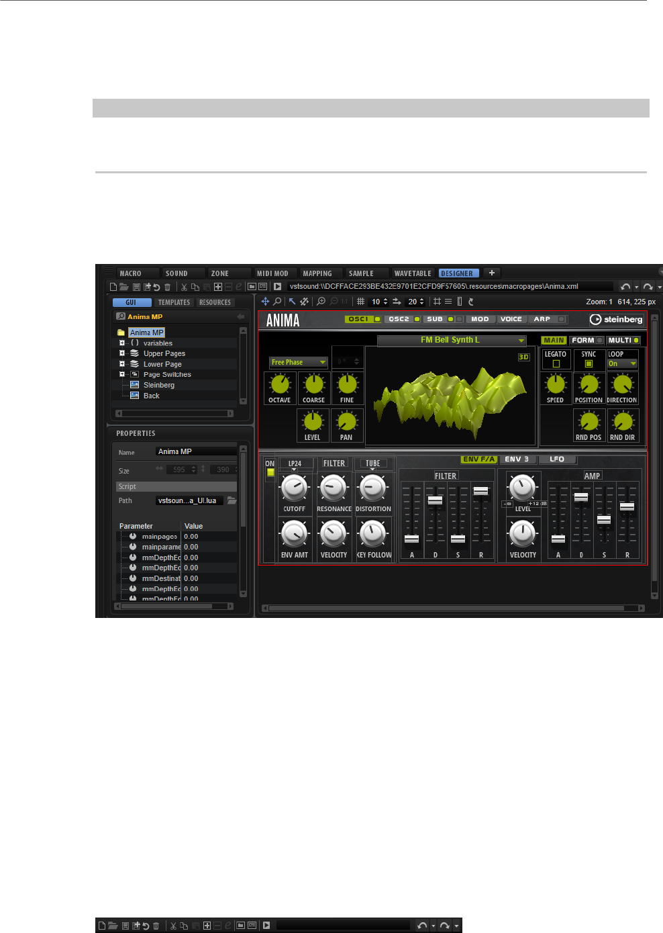This screenshot has width=663, height=933.
Task: Click the grid height stepper showing 20
Action: point(415,302)
